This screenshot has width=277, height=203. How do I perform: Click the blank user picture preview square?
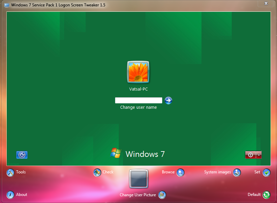[138, 179]
